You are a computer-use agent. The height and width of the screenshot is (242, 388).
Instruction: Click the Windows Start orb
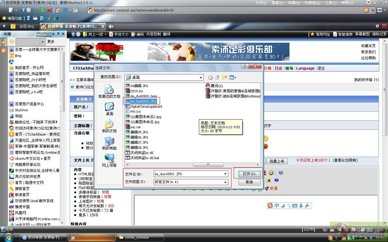click(x=8, y=237)
